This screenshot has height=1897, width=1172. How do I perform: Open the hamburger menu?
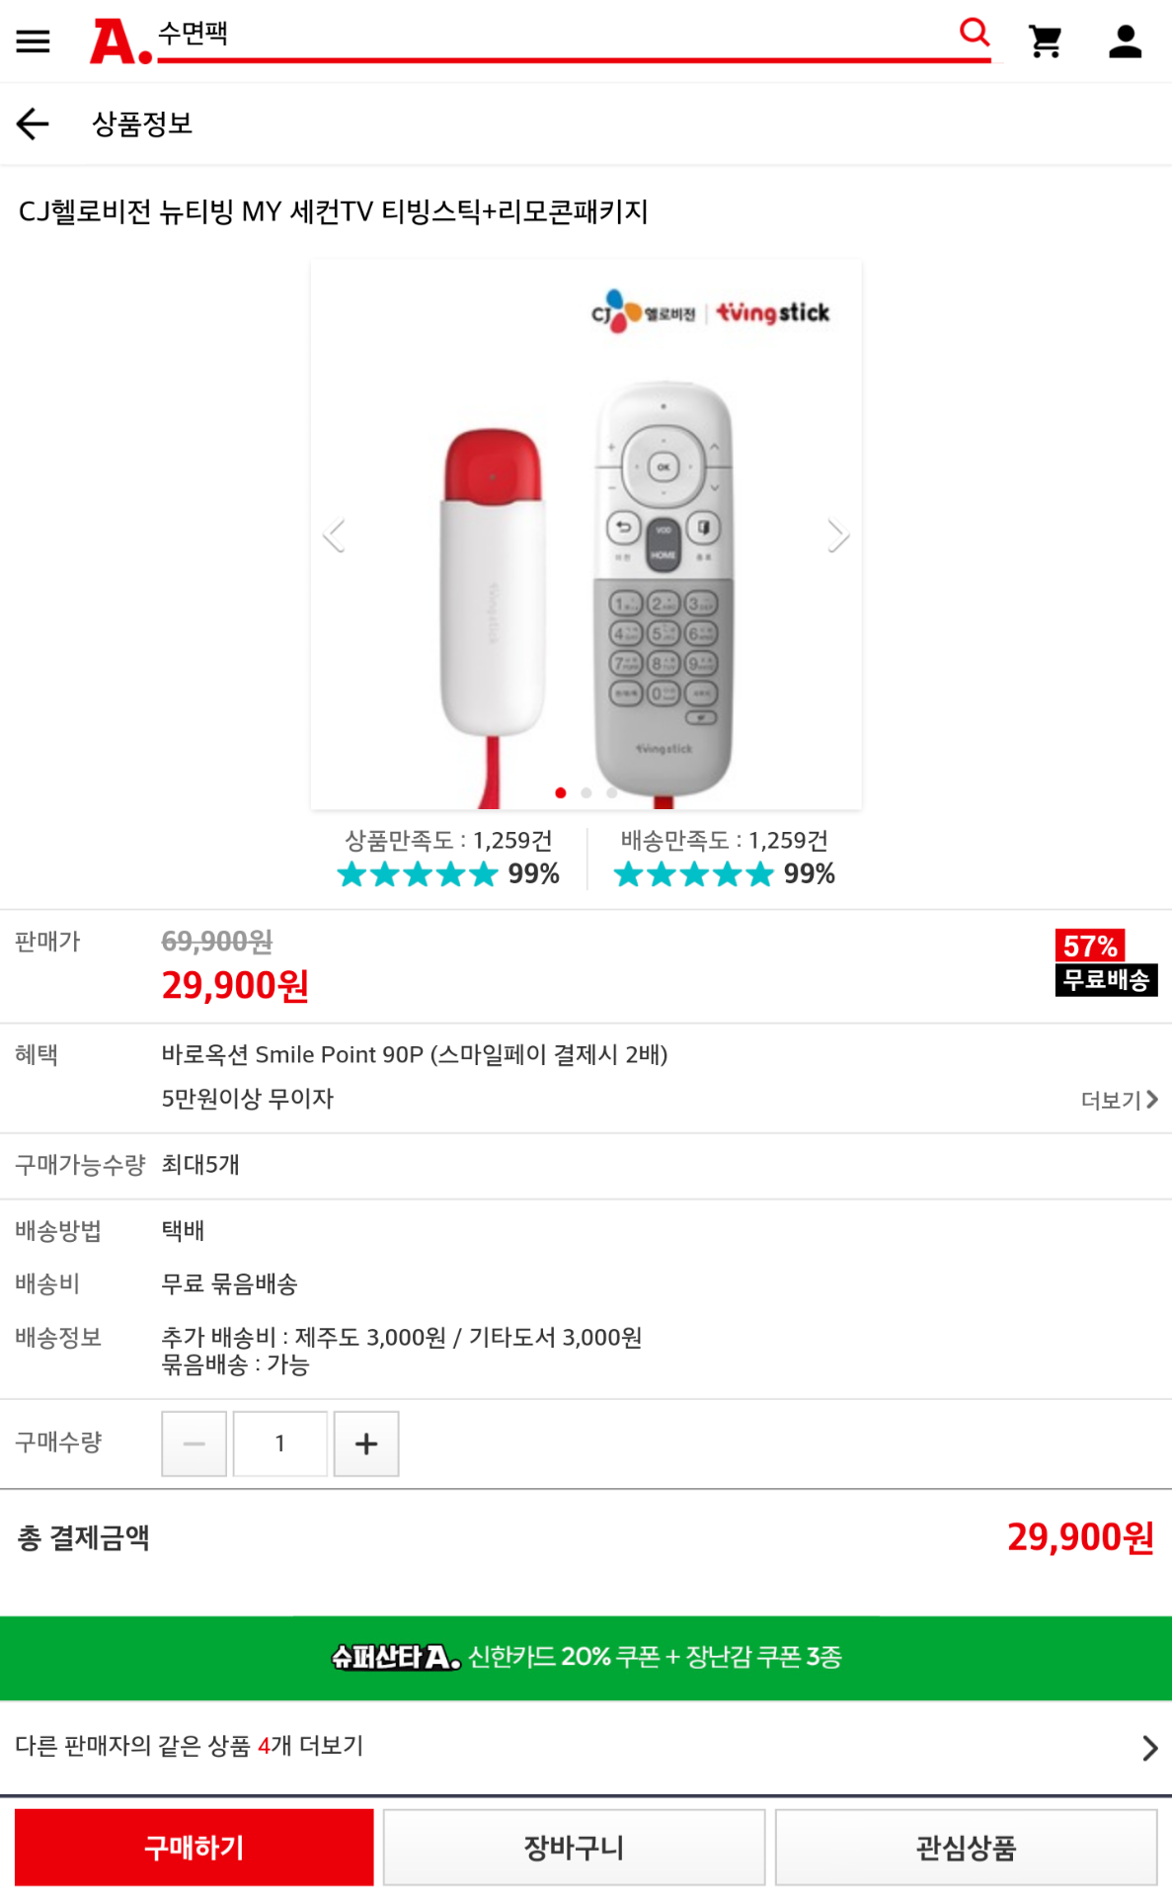[x=33, y=41]
